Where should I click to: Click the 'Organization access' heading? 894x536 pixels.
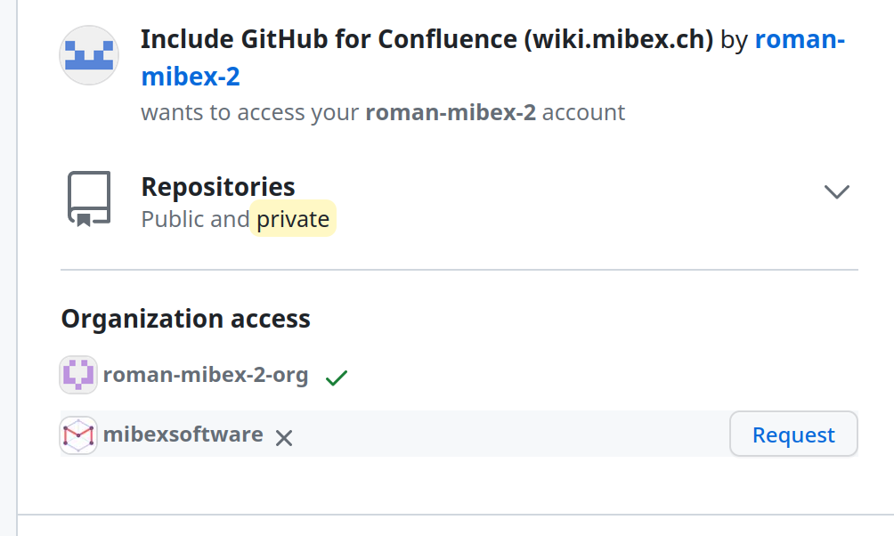point(185,319)
